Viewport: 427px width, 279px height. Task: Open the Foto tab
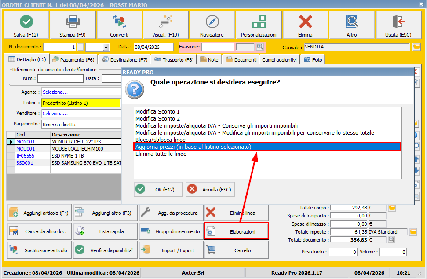pyautogui.click(x=313, y=60)
